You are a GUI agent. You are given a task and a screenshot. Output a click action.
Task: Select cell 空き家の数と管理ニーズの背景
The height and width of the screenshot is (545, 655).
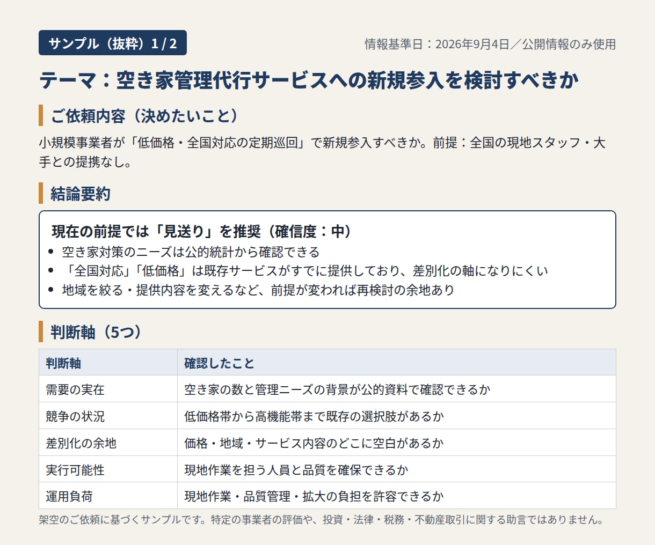pyautogui.click(x=397, y=389)
